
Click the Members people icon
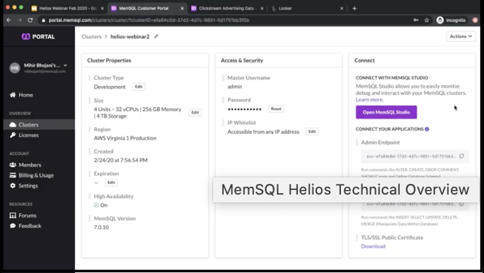point(12,165)
